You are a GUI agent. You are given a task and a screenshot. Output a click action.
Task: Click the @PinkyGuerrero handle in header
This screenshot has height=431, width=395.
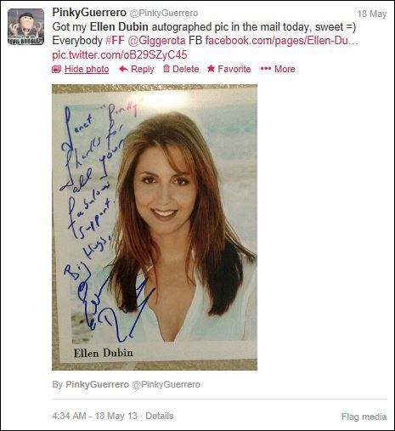pyautogui.click(x=164, y=13)
